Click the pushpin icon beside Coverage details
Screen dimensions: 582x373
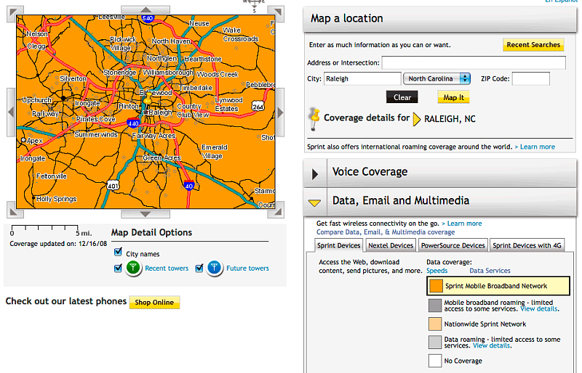pyautogui.click(x=315, y=119)
